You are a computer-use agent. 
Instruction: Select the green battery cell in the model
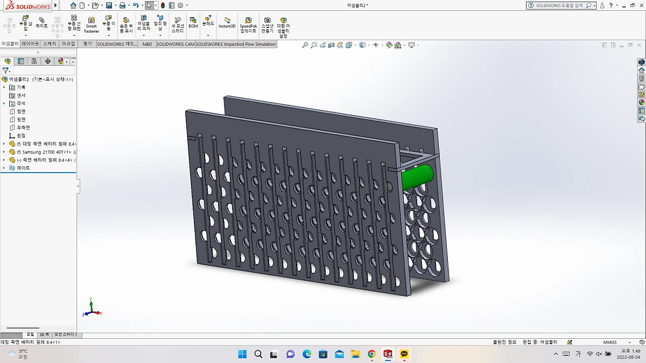pyautogui.click(x=417, y=177)
